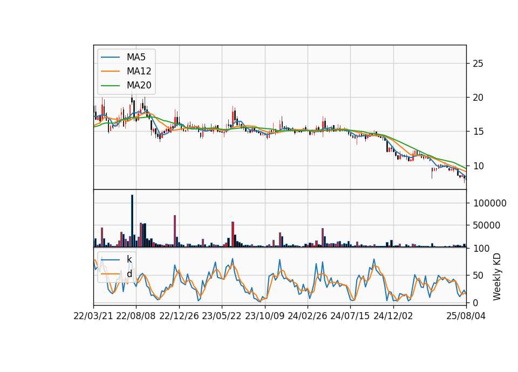Click the price axis label 10
The height and width of the screenshot is (372, 518).
tap(478, 166)
